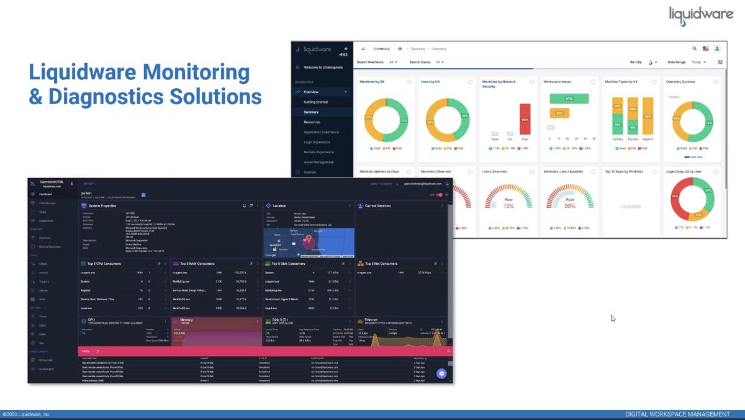This screenshot has height=420, width=745.
Task: Pop out the Top 5 Net Consumers panel
Action: point(435,264)
